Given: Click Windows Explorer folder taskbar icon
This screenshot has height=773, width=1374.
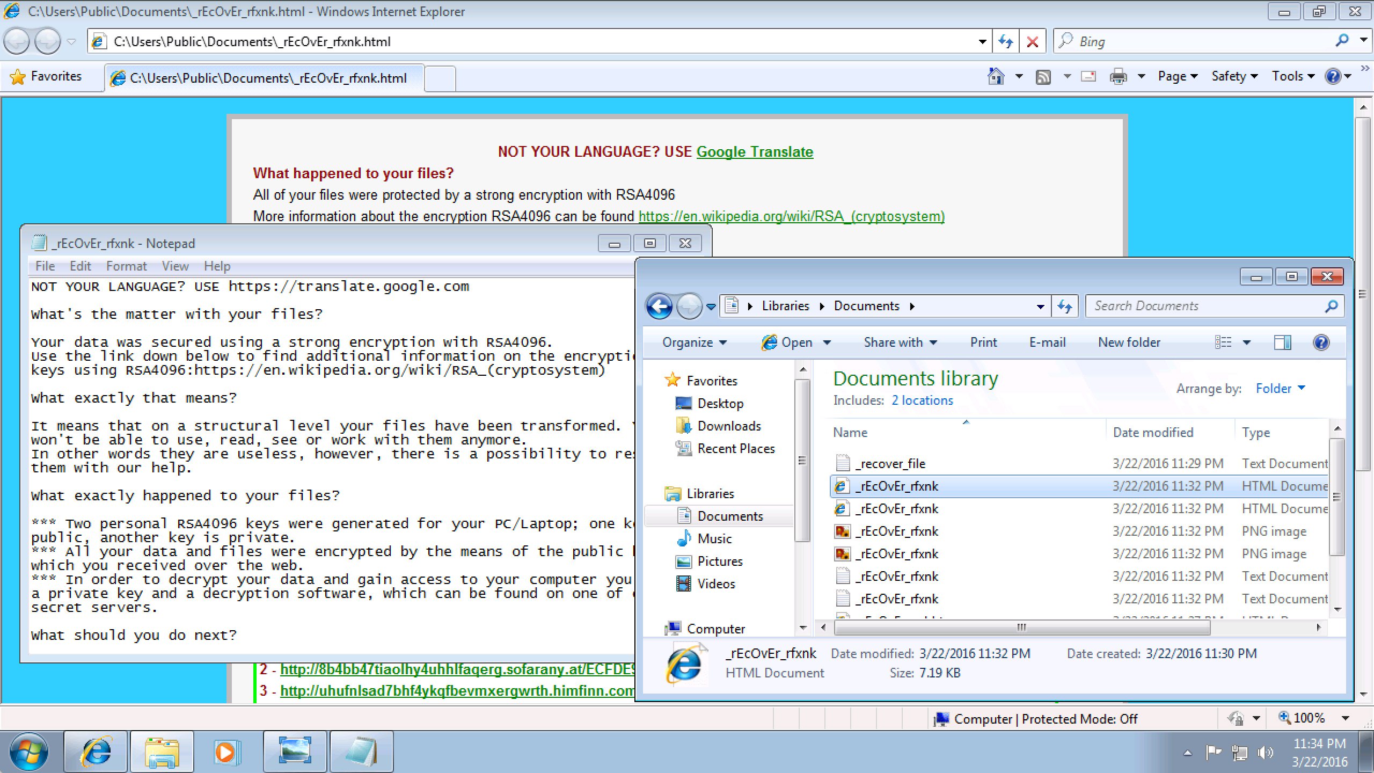Looking at the screenshot, I should coord(162,752).
